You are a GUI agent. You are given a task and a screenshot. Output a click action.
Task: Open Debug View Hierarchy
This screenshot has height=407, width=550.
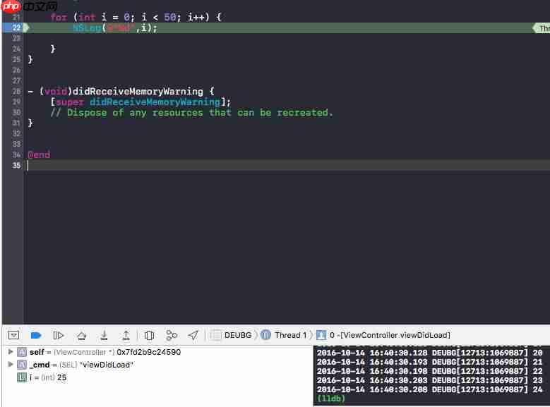click(149, 336)
